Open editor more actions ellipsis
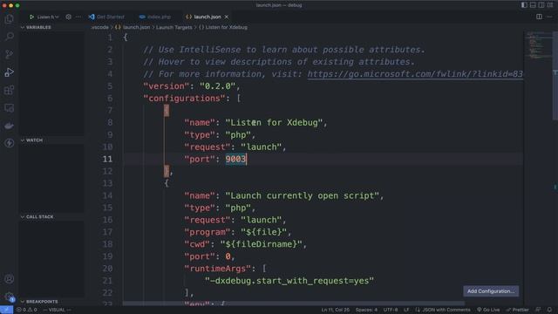 tap(549, 17)
